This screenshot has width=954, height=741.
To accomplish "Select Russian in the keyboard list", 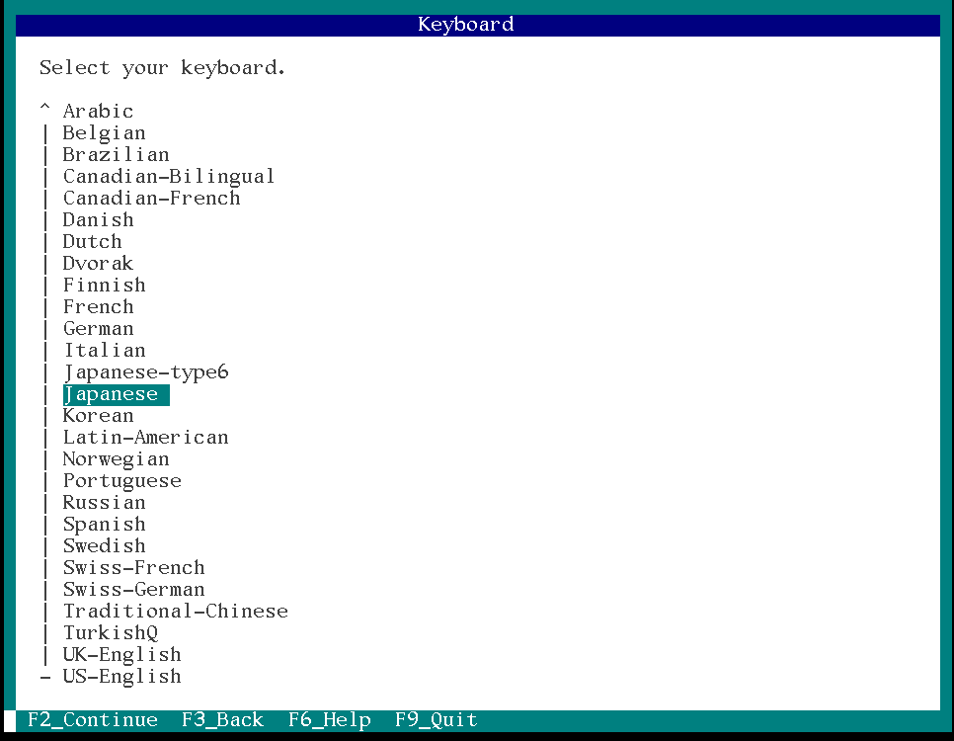I will coord(104,502).
